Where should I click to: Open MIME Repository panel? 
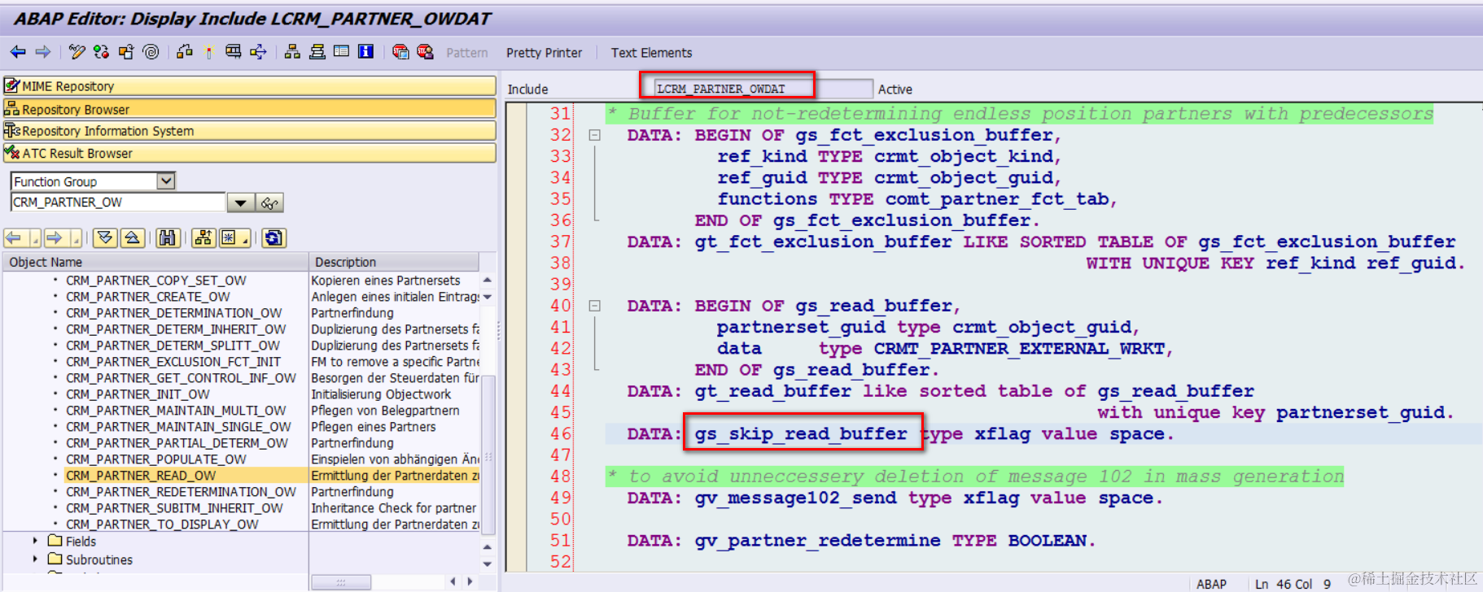250,85
